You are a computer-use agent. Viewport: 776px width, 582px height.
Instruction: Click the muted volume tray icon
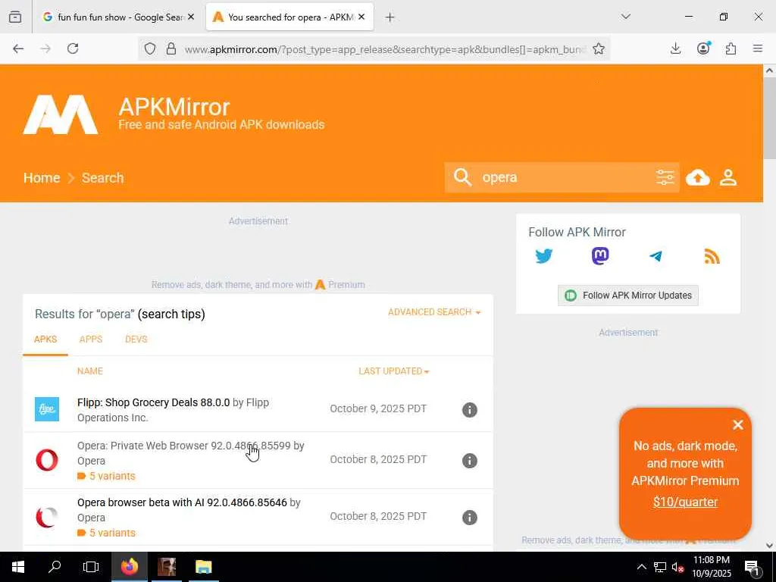point(677,567)
